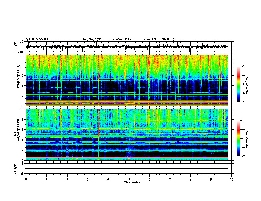This screenshot has height=201, width=261.
Task: Click the "-3" label on the lower color bar
Action: click(x=243, y=121)
